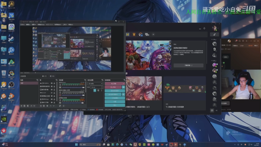Move the scene up with the up arrow
Screen dimensions: 261x147
(x=31, y=106)
